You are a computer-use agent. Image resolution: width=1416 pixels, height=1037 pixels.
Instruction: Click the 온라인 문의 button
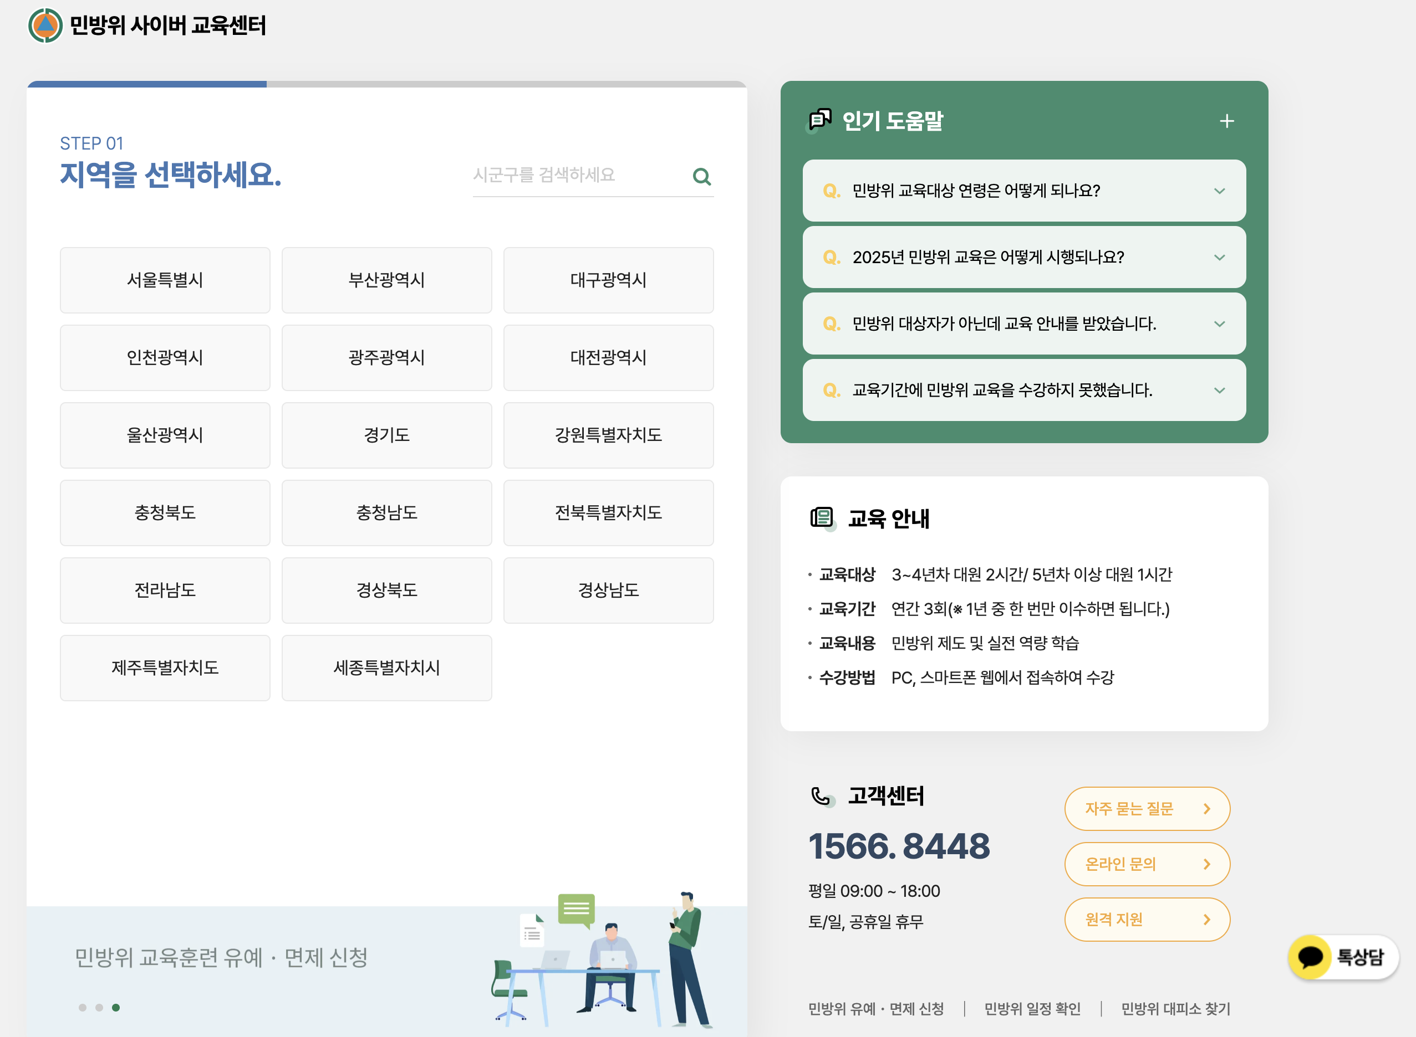click(1147, 864)
